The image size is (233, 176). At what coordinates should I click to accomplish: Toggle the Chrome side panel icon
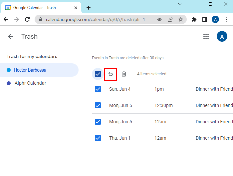click(x=205, y=20)
